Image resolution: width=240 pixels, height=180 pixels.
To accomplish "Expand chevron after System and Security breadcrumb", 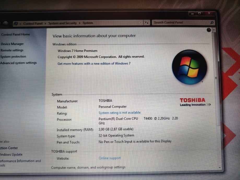I will [x=80, y=23].
